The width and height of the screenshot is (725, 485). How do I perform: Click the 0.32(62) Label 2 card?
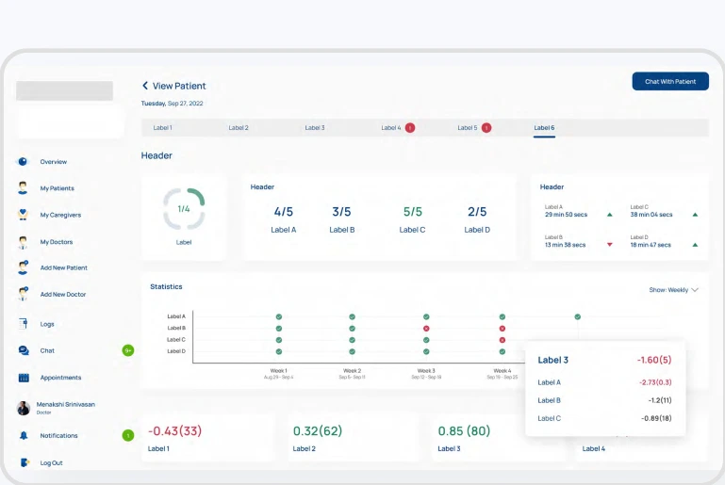(353, 438)
